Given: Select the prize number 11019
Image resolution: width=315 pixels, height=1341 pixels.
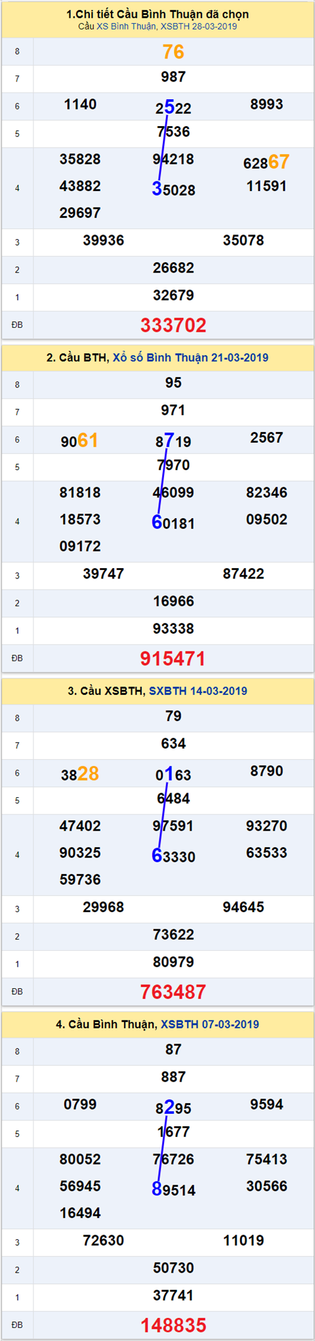Looking at the screenshot, I should (x=243, y=1241).
